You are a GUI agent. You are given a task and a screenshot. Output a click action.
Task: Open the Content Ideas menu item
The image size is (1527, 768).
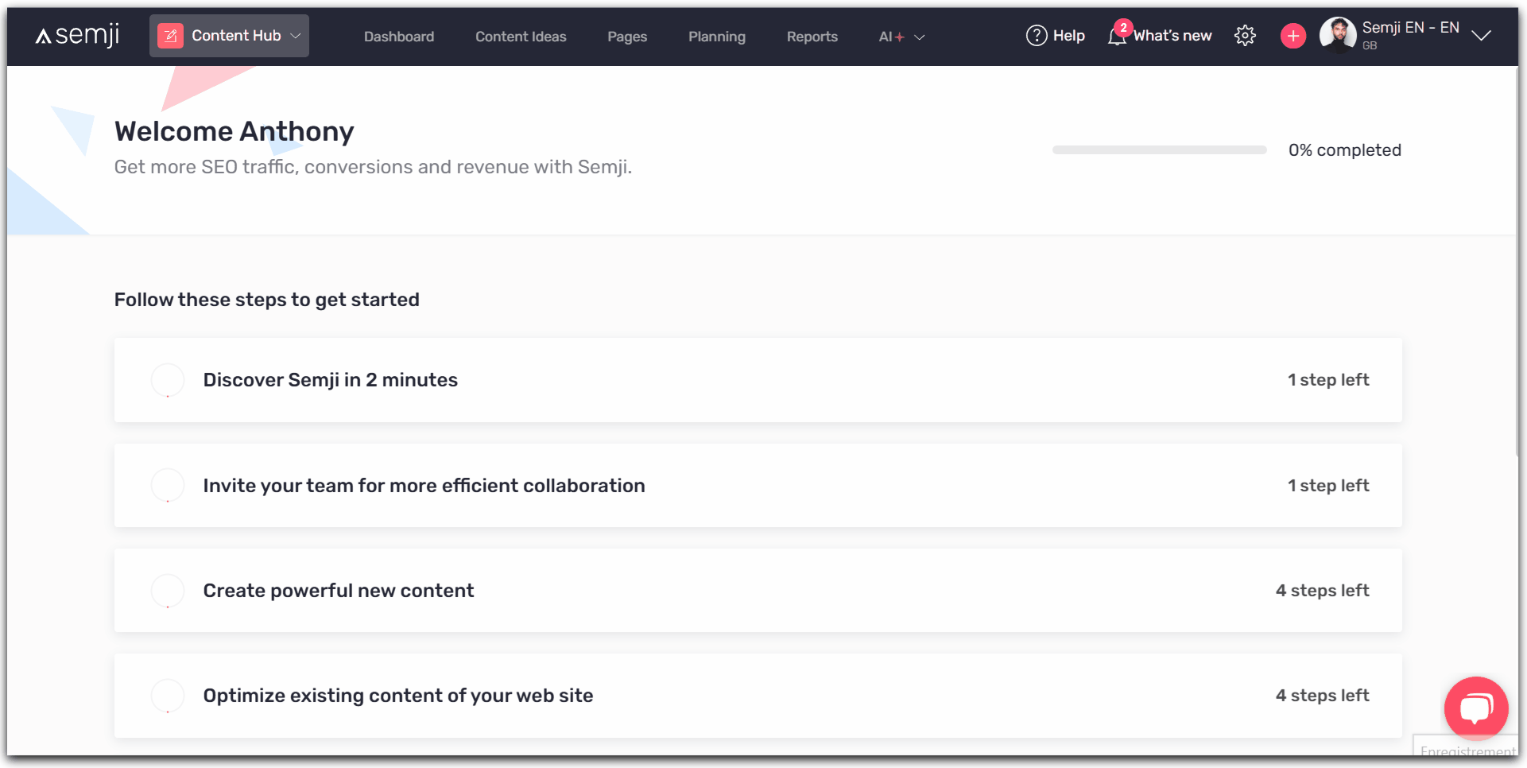pyautogui.click(x=521, y=37)
